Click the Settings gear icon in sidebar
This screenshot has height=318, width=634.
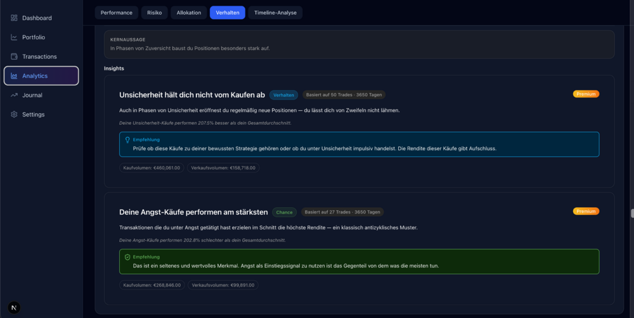tap(14, 115)
